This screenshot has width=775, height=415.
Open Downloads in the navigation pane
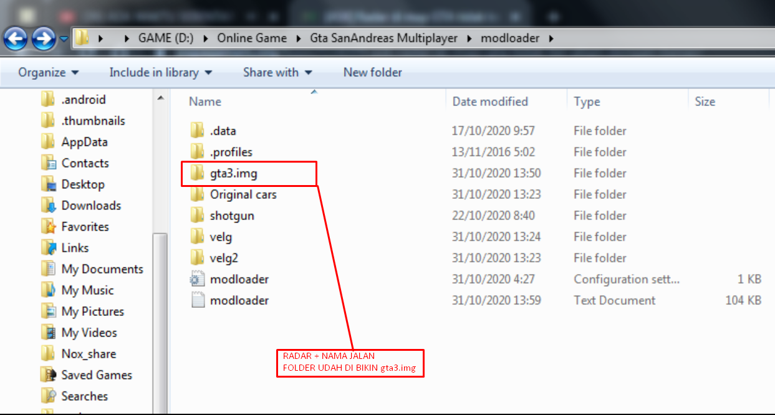click(x=91, y=206)
